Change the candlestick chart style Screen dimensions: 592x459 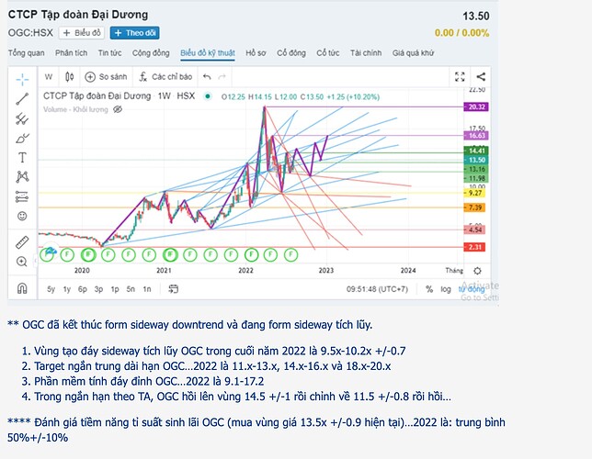point(70,77)
